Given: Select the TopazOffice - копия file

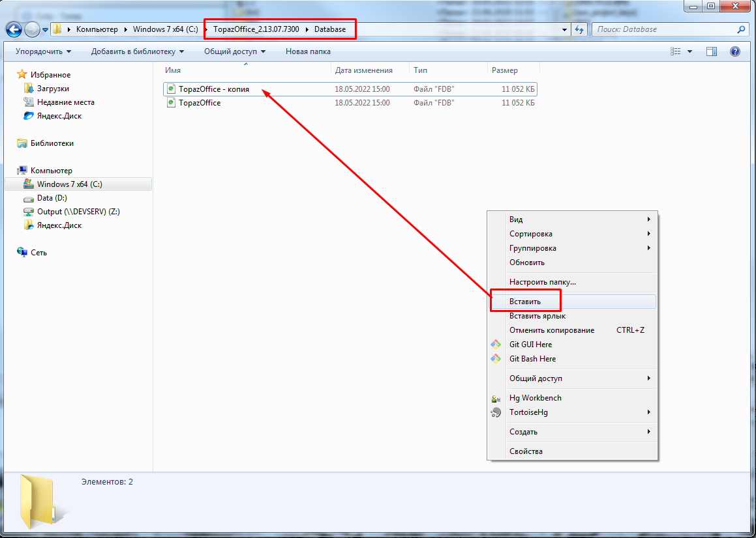Looking at the screenshot, I should [x=350, y=89].
